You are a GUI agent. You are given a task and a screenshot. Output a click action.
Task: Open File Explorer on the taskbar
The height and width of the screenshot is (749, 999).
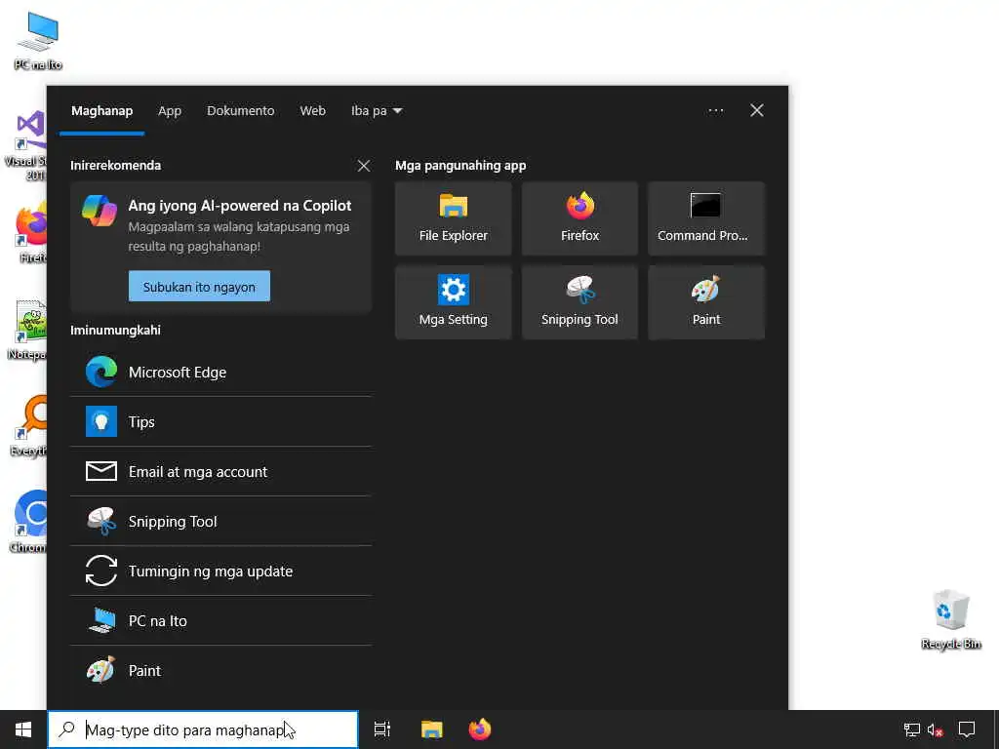tap(431, 729)
